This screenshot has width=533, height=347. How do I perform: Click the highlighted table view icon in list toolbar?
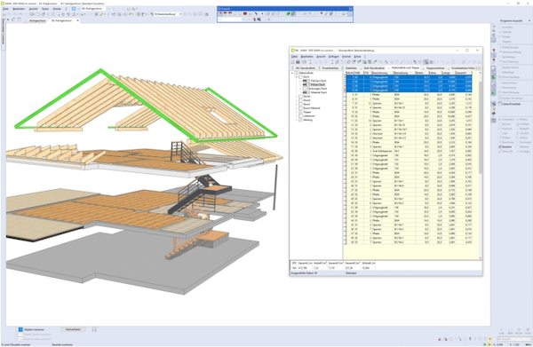coord(426,62)
